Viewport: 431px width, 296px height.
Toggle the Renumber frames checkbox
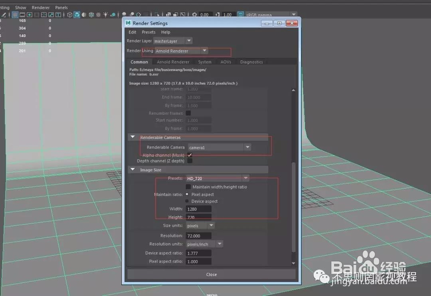(188, 113)
